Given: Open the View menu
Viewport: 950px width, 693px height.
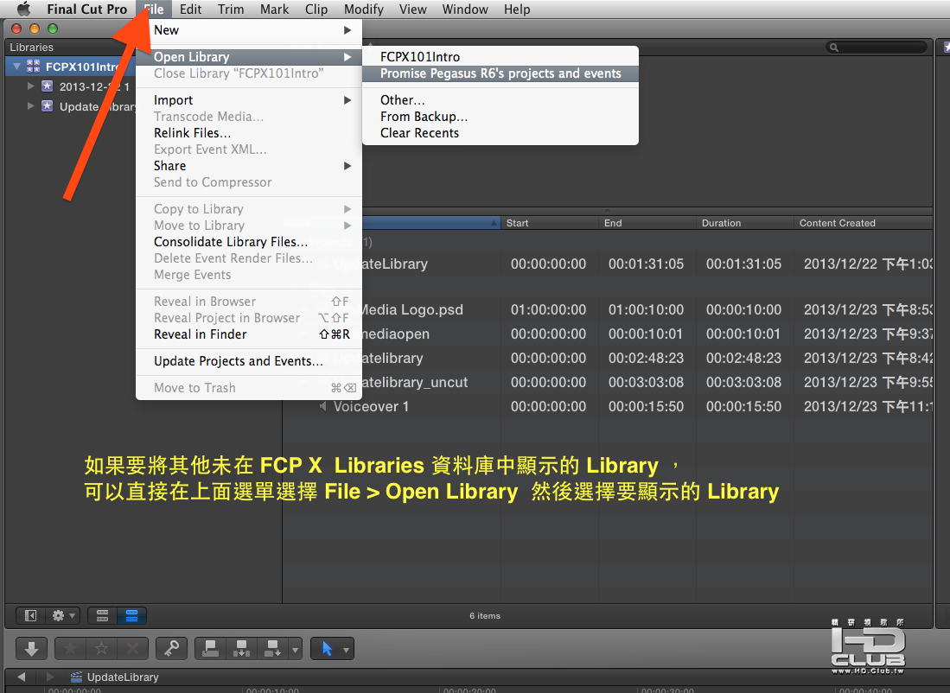Looking at the screenshot, I should [412, 10].
